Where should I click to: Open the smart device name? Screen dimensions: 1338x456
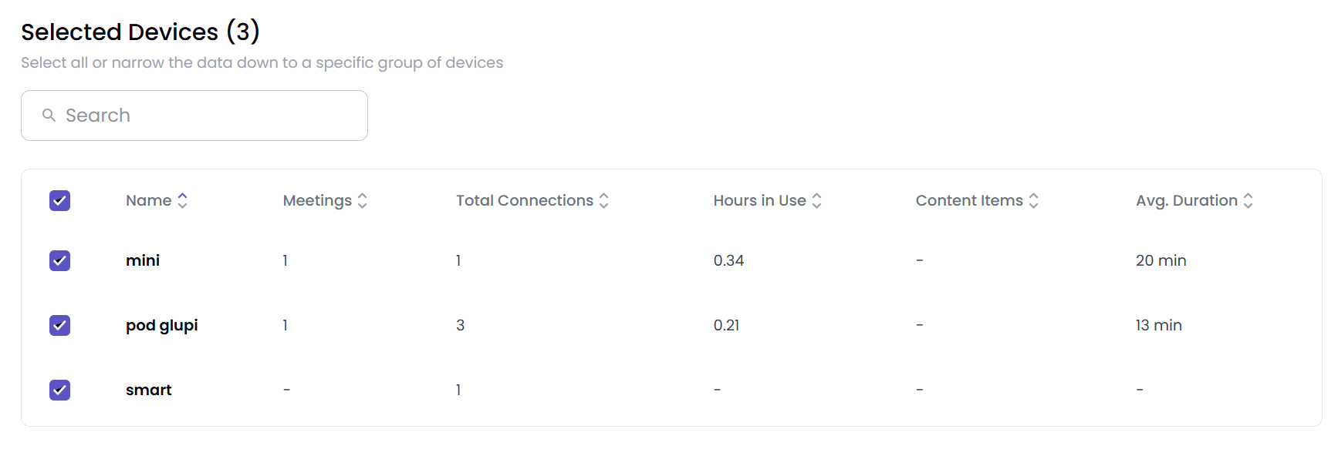pyautogui.click(x=149, y=390)
